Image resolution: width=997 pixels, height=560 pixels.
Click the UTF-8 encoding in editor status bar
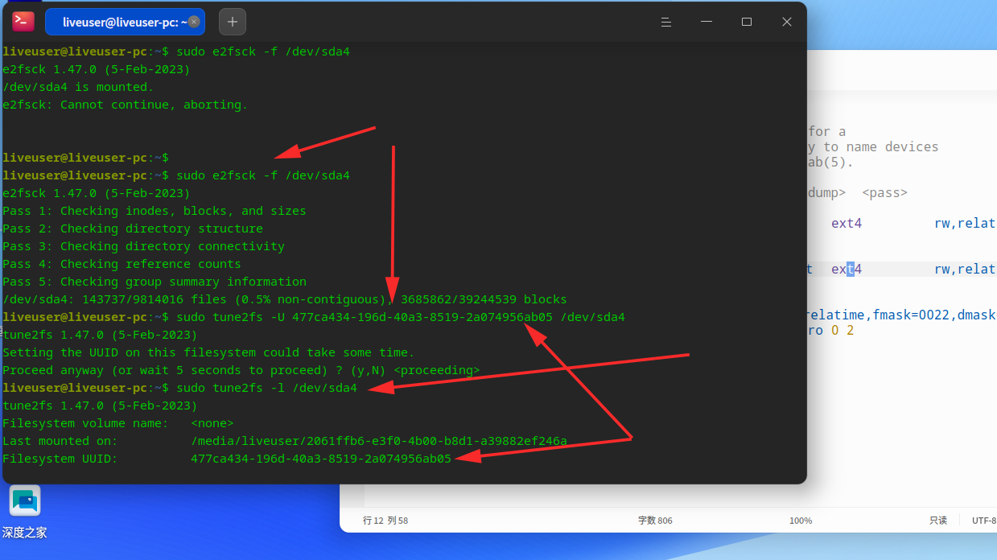coord(984,521)
